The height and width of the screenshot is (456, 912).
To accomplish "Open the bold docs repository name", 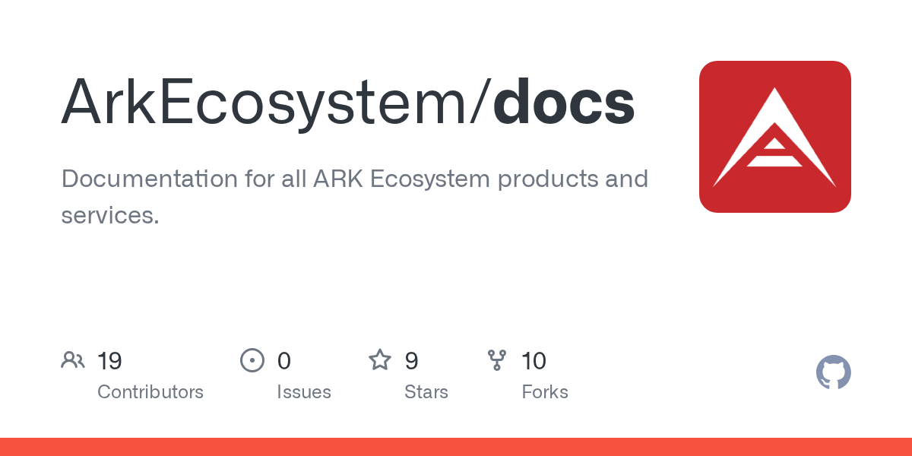I will (x=564, y=103).
